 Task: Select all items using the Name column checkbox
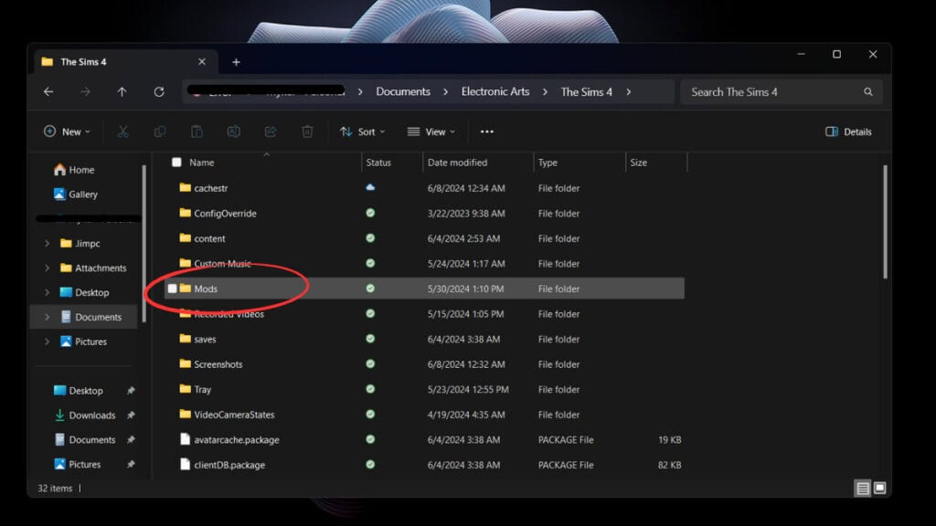[176, 162]
